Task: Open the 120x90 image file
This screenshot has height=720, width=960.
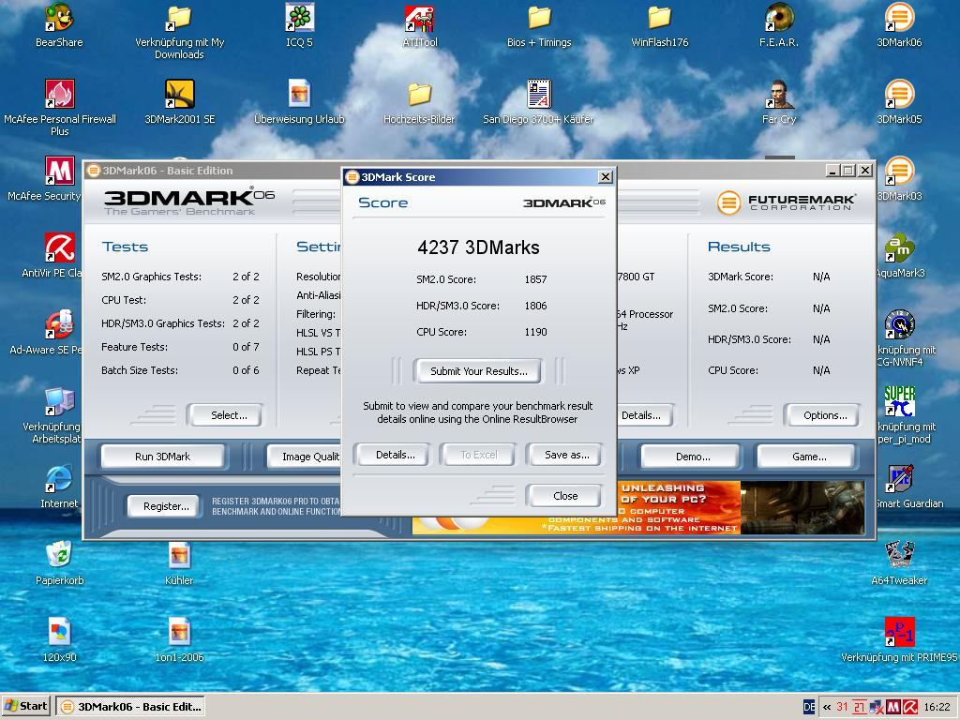Action: click(59, 633)
